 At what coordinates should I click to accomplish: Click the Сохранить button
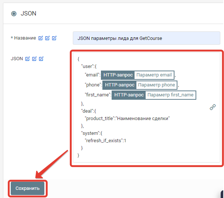(x=28, y=188)
